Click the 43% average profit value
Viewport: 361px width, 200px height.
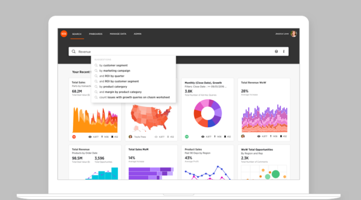pyautogui.click(x=188, y=158)
